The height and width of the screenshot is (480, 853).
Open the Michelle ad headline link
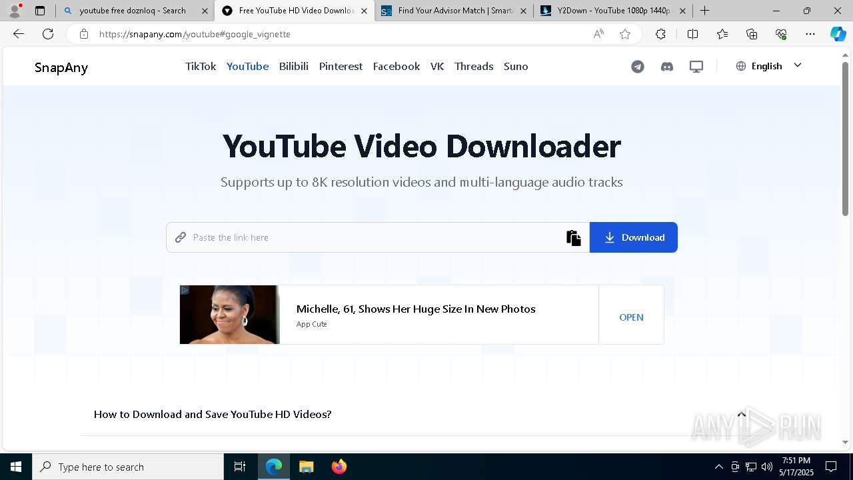point(416,309)
